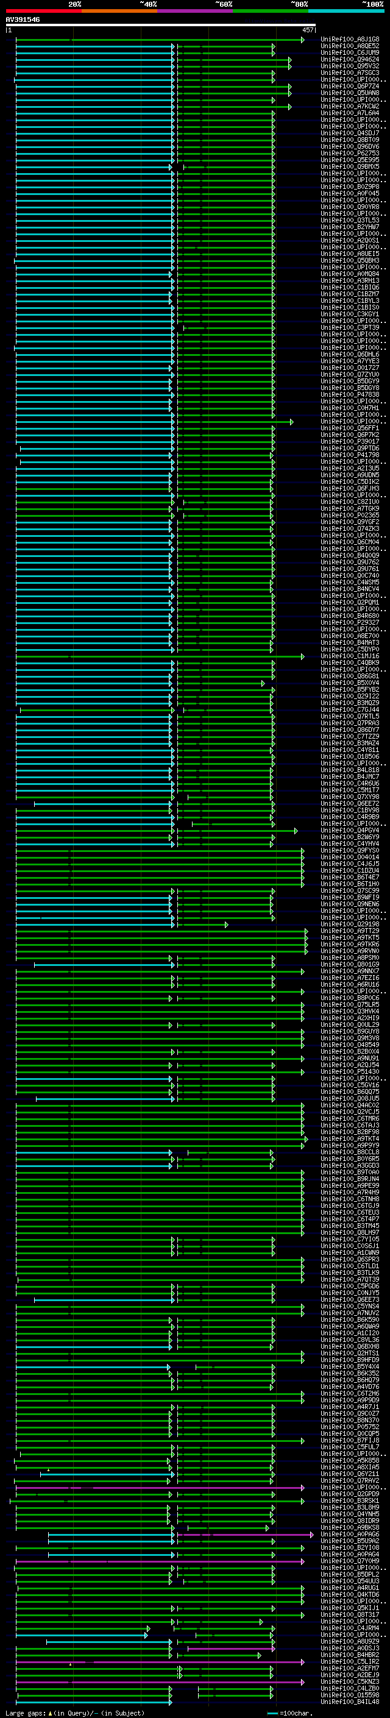Screen dimensions: 390x1718
Task: Select hit label UniRef100_A8UEI5
Action: click(350, 254)
